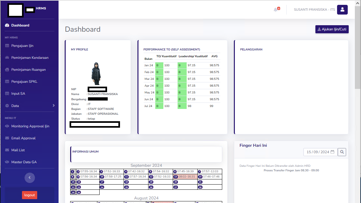Collapse the sidebar with the round arrow button

29,177
